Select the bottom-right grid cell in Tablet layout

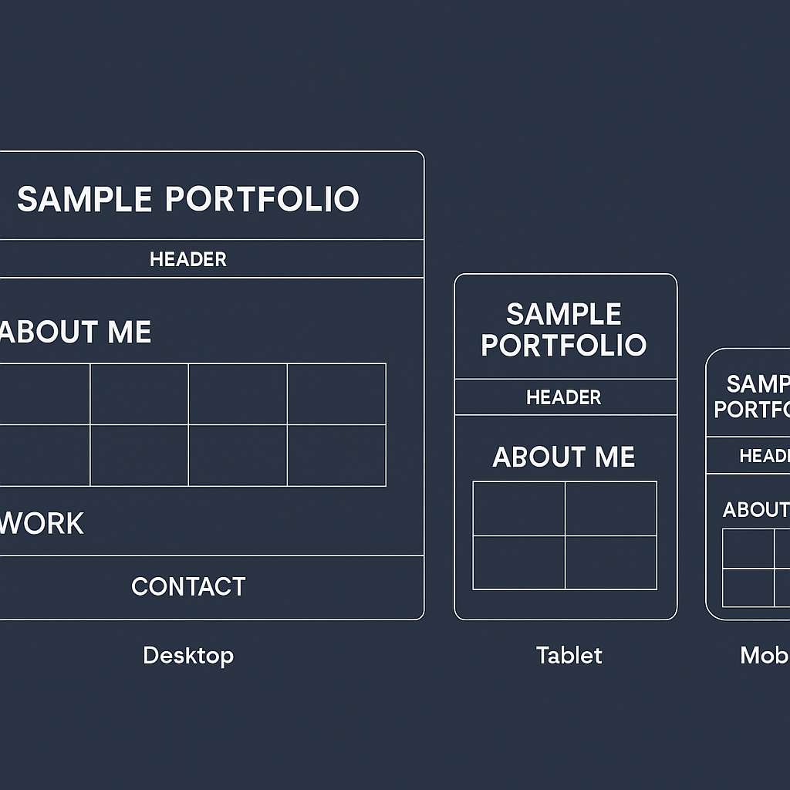pos(611,562)
